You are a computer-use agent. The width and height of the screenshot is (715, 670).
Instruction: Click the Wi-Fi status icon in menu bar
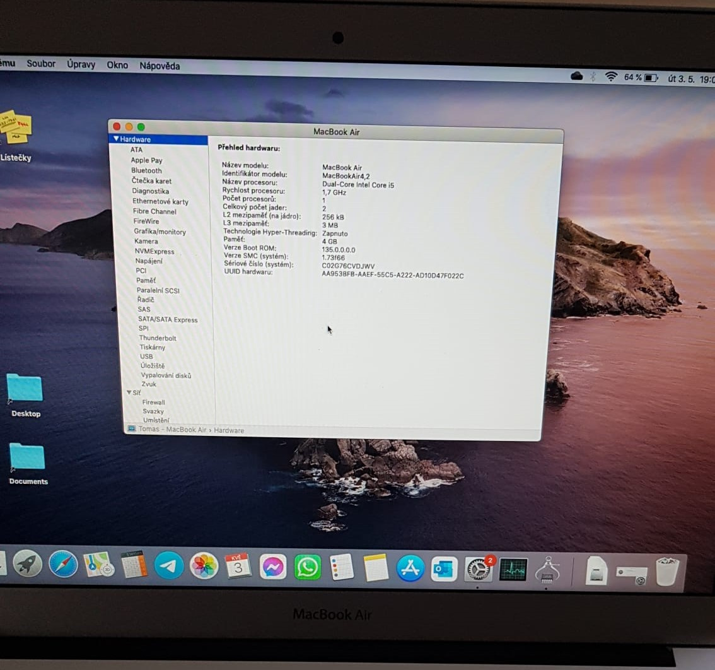610,77
